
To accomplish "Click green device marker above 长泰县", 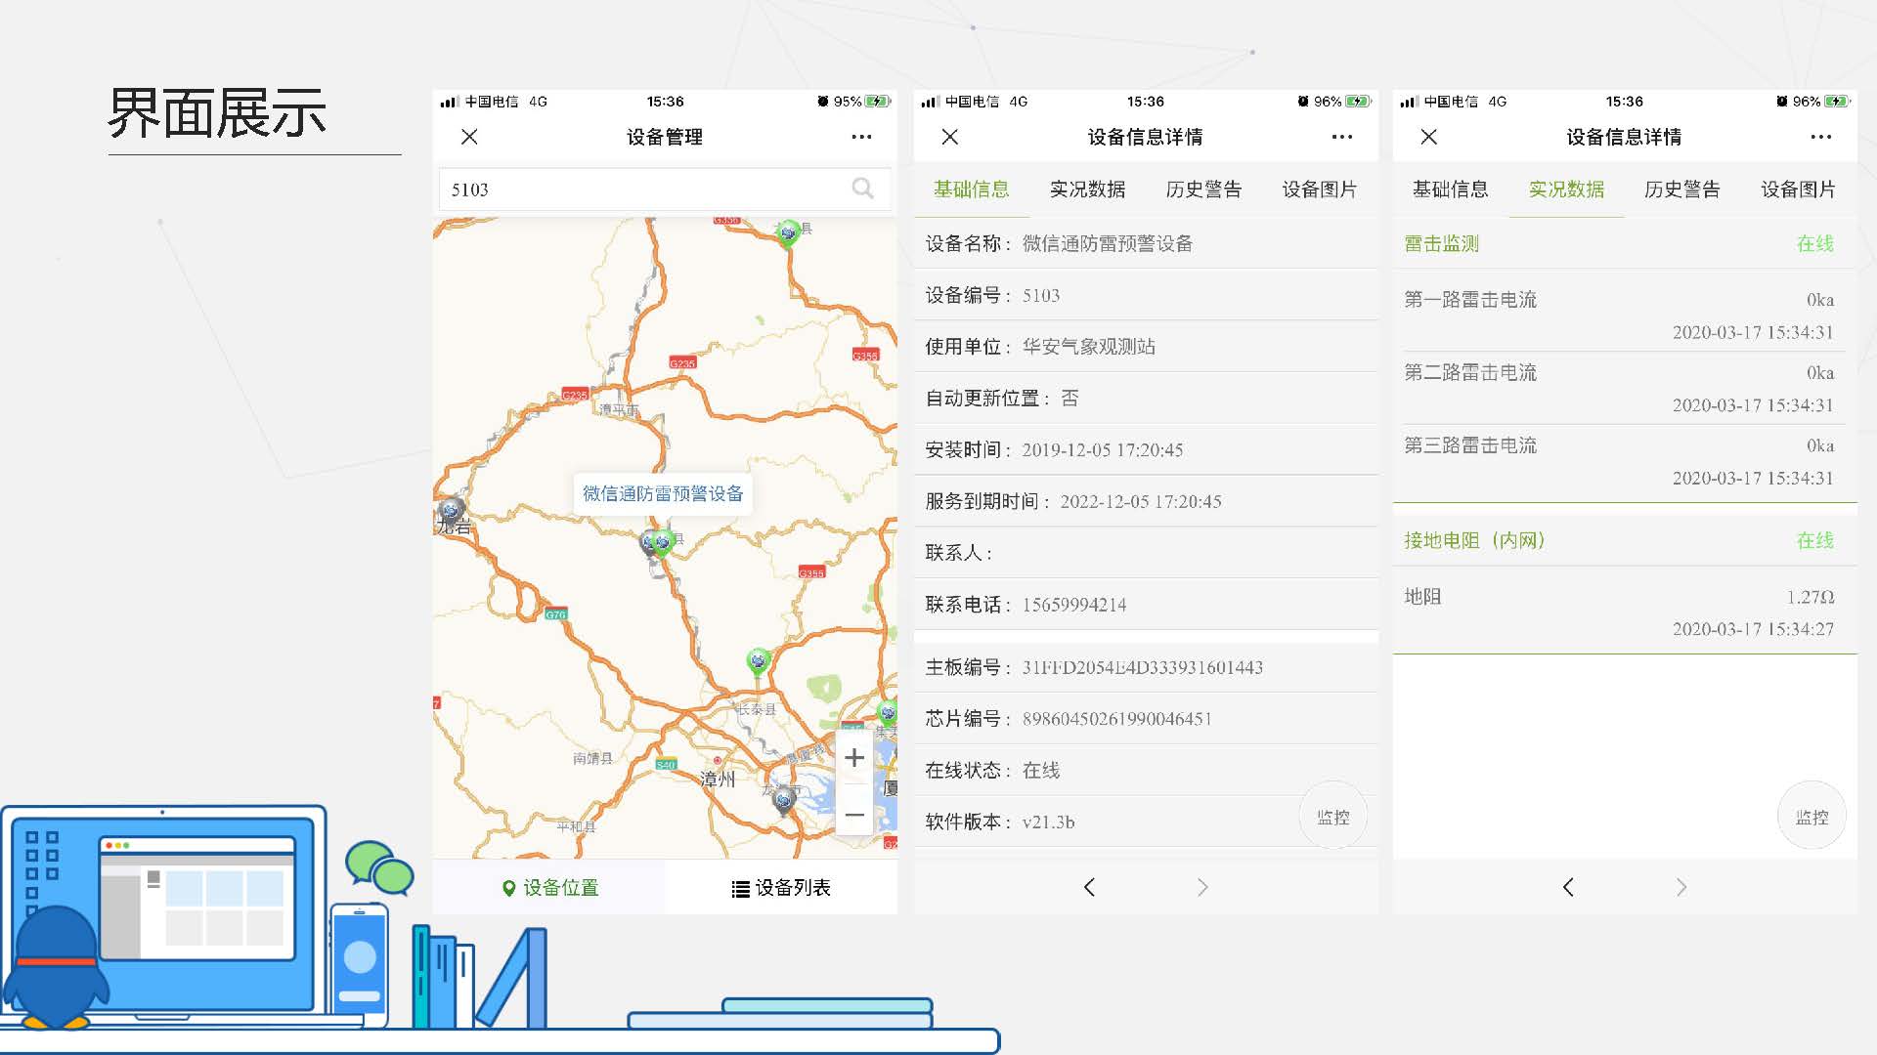I will (x=758, y=661).
